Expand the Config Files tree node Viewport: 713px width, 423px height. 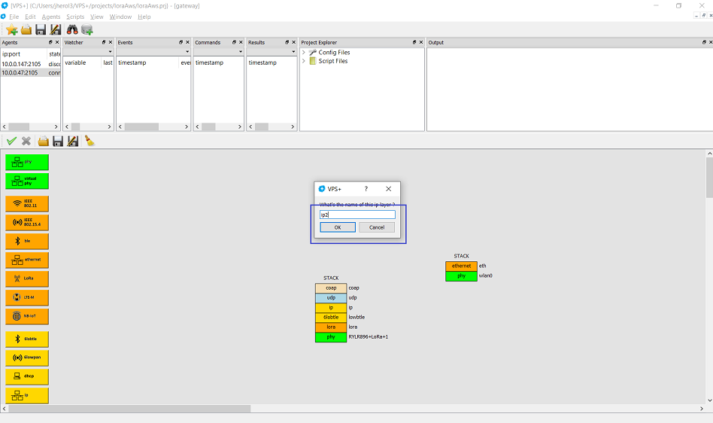click(304, 53)
